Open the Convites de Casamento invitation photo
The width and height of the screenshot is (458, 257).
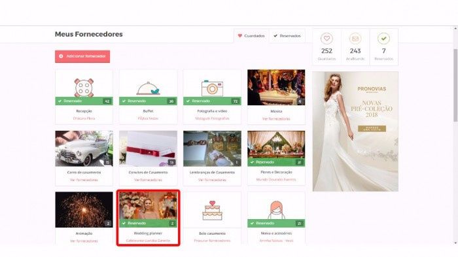(148, 148)
